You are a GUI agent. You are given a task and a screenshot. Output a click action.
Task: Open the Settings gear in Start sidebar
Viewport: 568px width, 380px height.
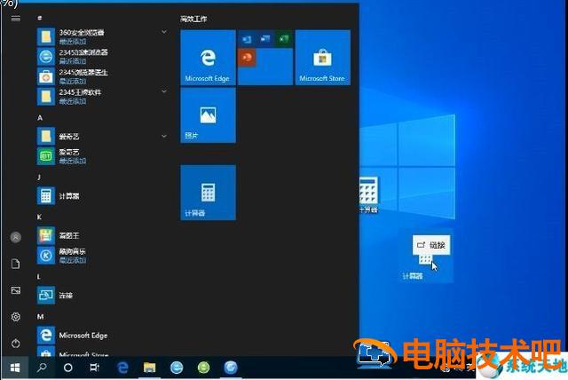pos(16,317)
